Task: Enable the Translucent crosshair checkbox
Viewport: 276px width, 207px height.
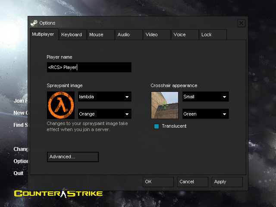Action: [x=157, y=126]
